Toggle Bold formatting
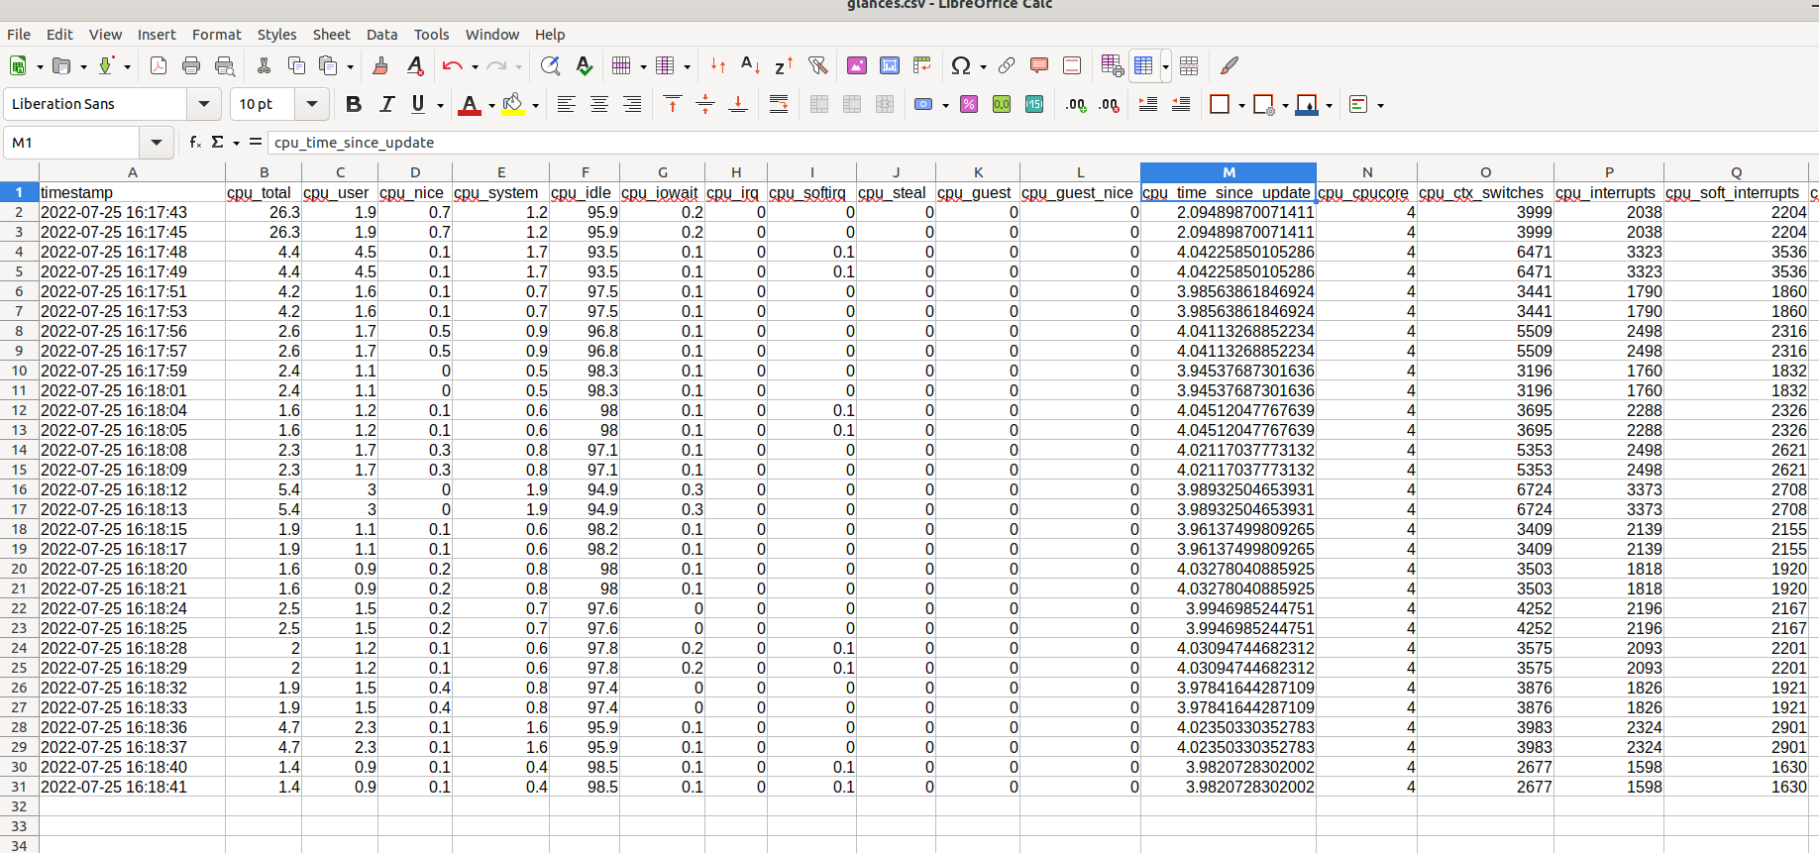 pos(354,104)
